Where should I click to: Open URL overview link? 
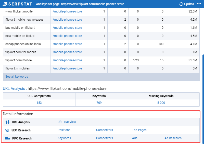[x=67, y=122]
